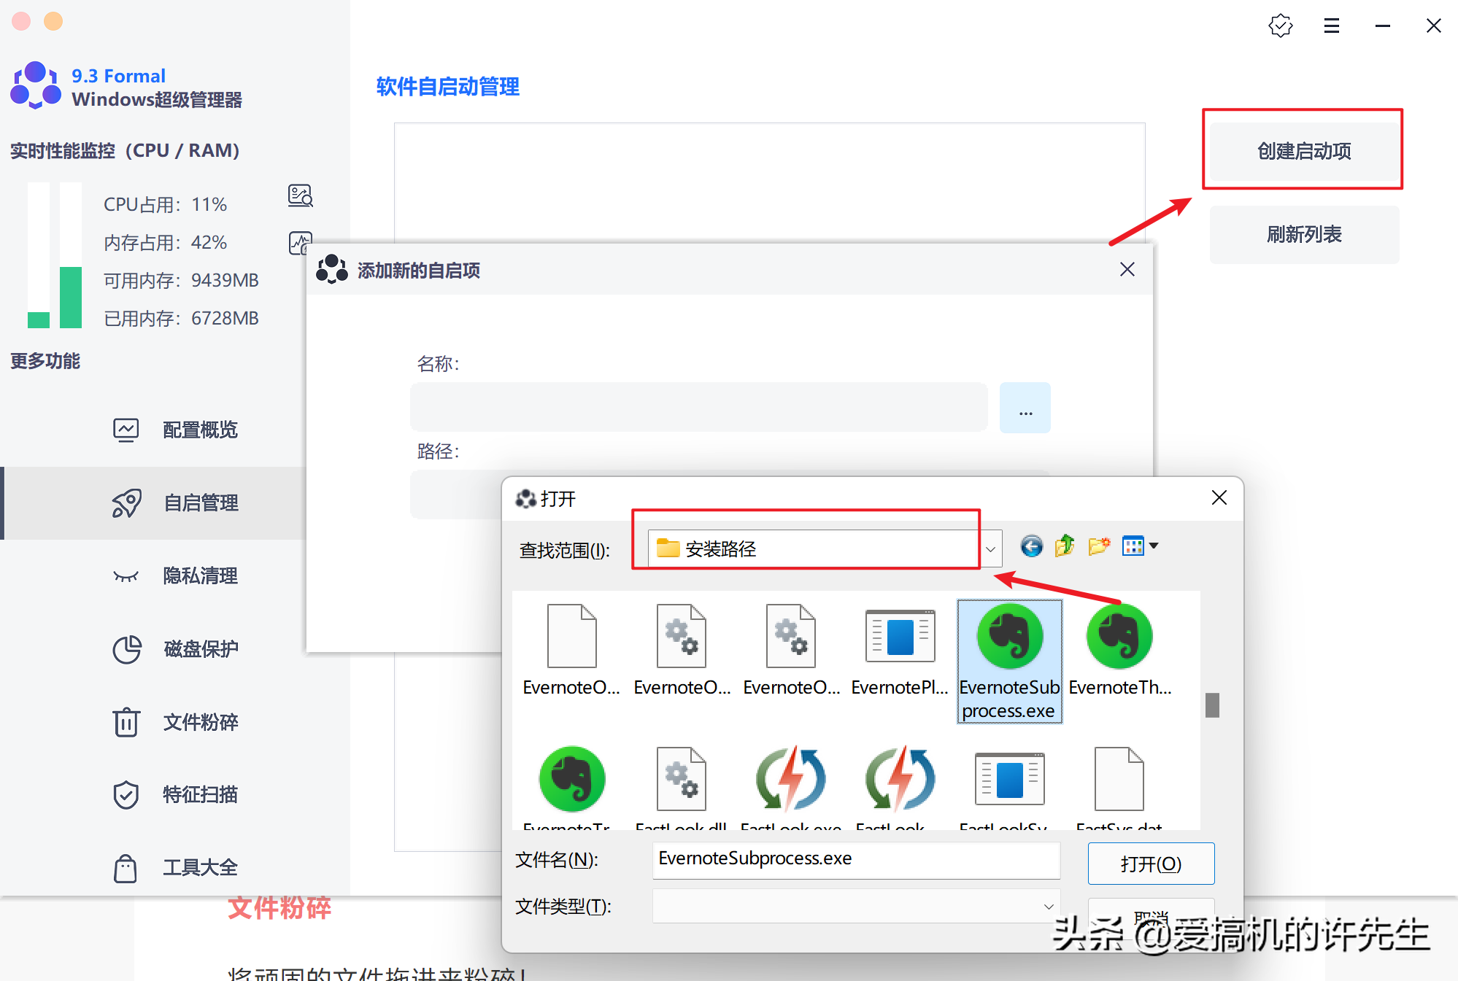1458x981 pixels.
Task: Open 工具大全 bag icon item
Action: pyautogui.click(x=200, y=867)
